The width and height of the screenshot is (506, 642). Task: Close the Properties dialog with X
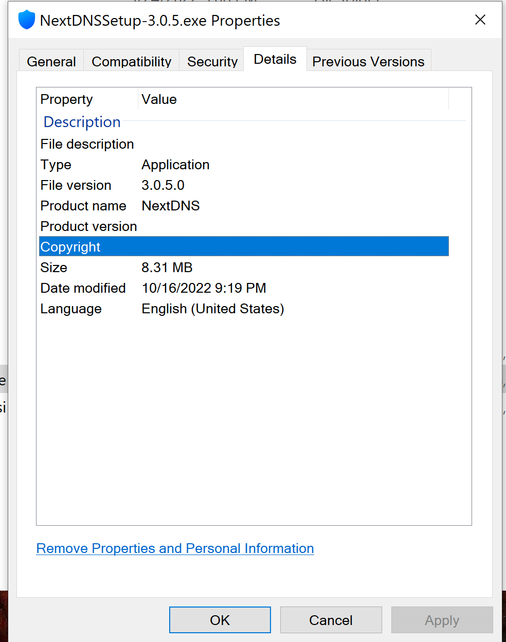480,20
